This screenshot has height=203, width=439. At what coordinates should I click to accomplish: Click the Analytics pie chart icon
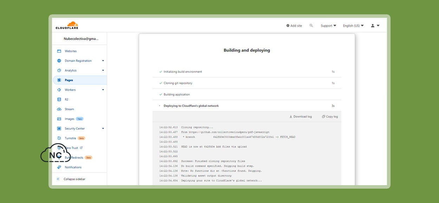(59, 70)
